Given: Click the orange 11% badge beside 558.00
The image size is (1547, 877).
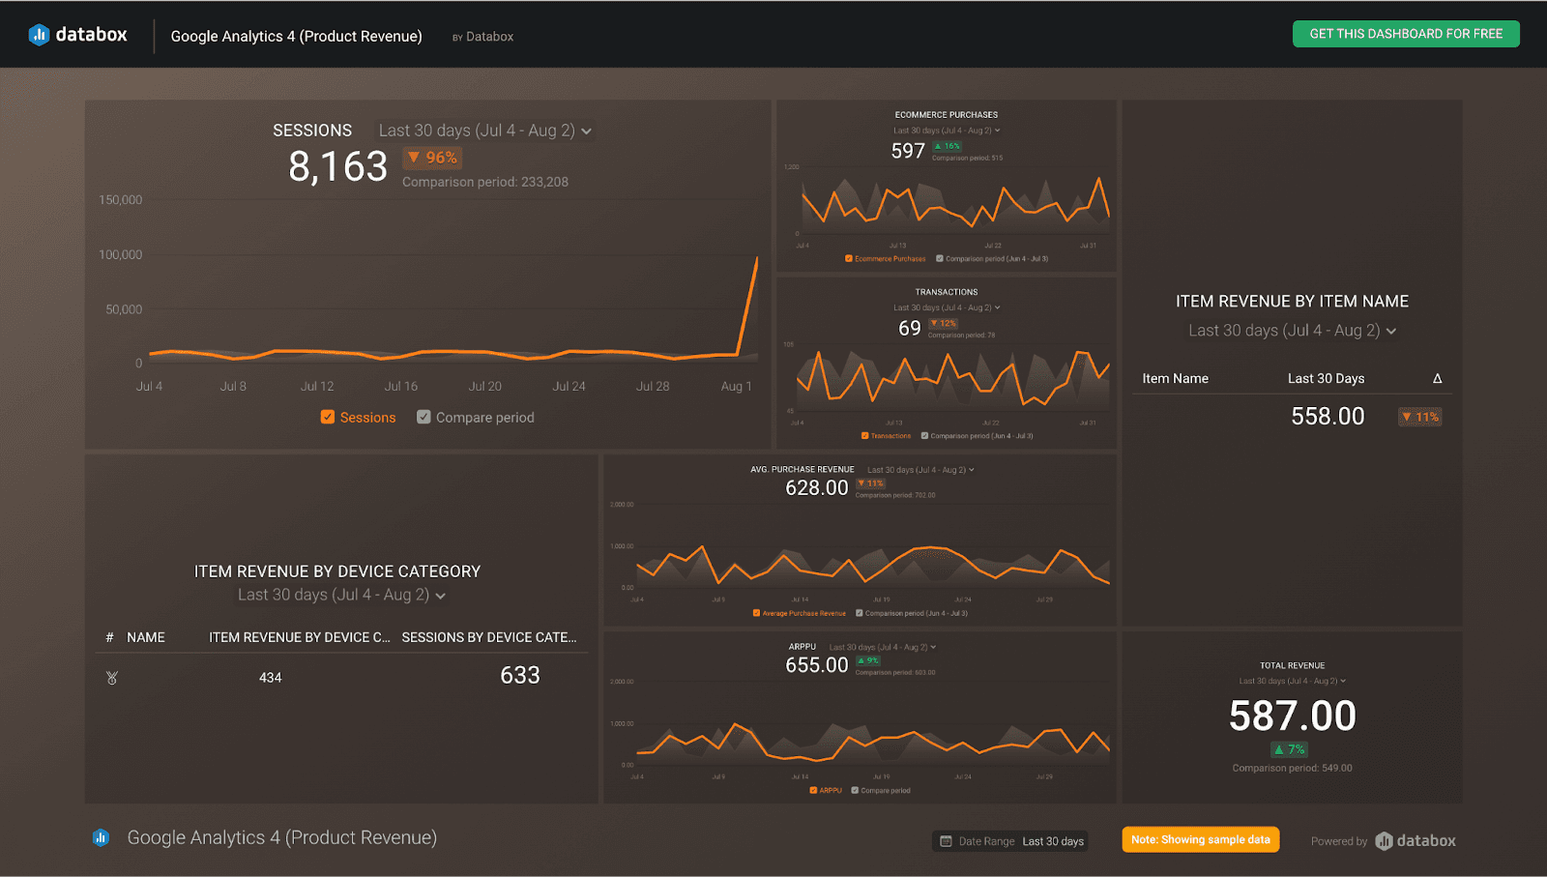Looking at the screenshot, I should (x=1419, y=416).
